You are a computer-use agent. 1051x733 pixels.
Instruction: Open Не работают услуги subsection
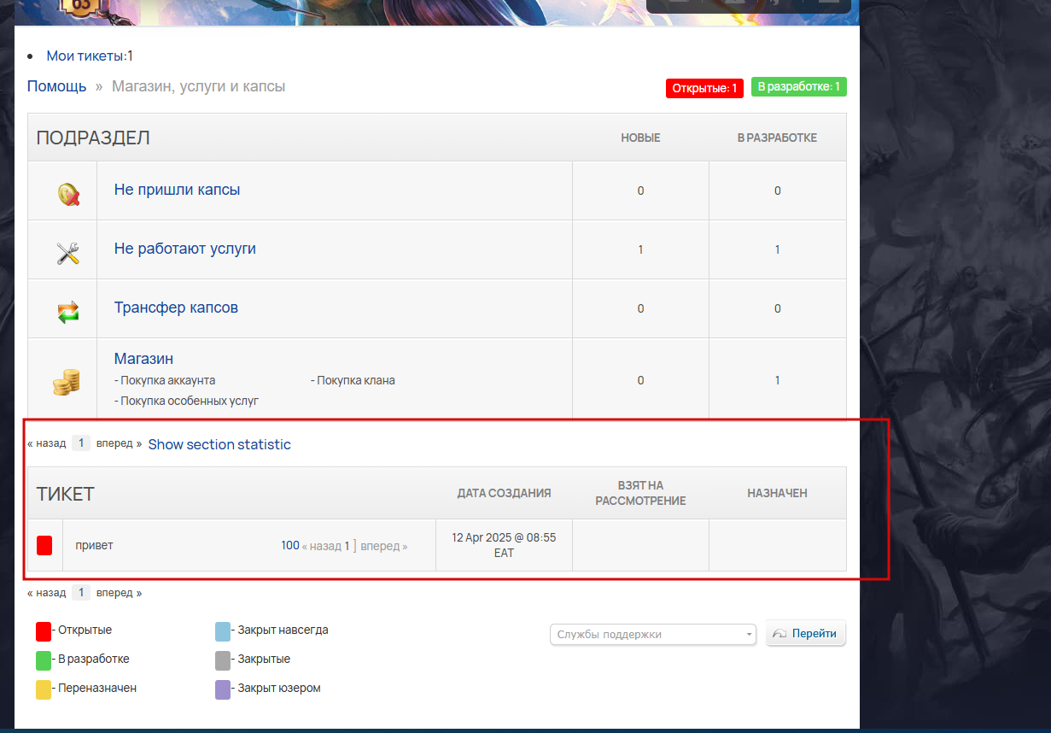click(x=185, y=249)
